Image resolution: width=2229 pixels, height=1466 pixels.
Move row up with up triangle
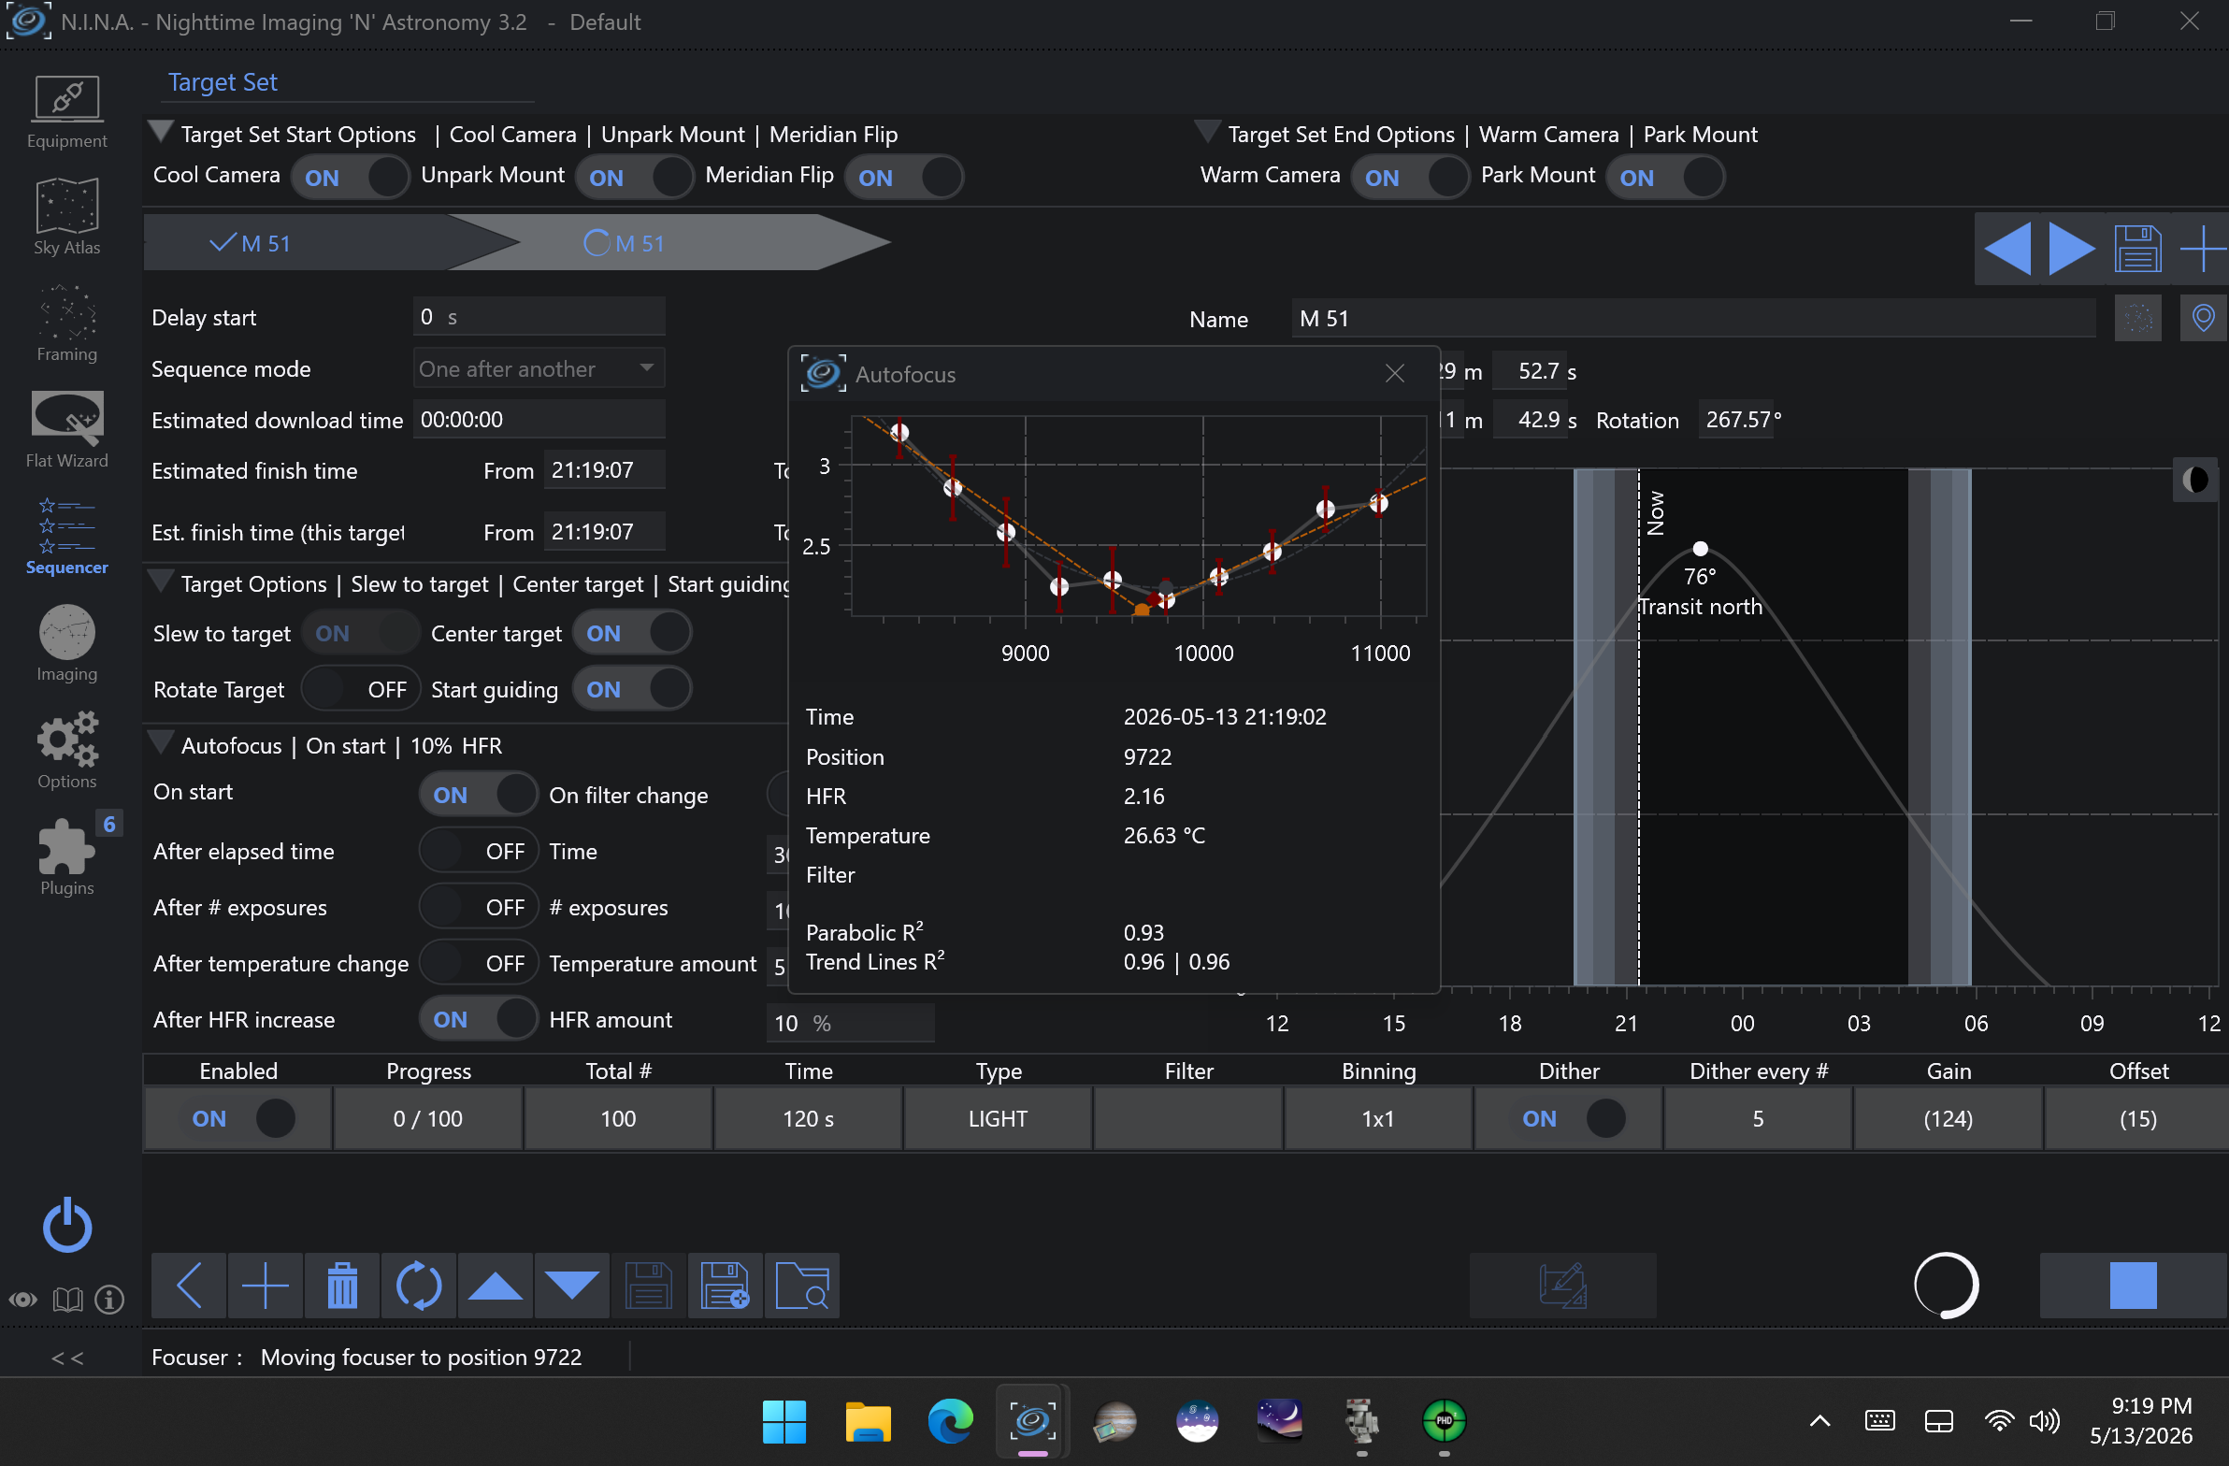496,1286
